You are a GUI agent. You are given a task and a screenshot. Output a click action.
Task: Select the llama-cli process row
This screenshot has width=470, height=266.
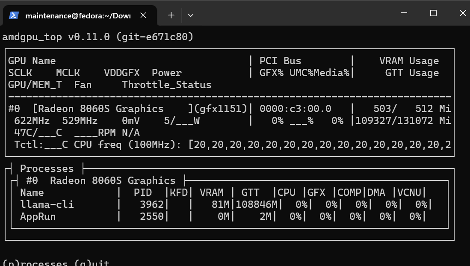point(226,205)
